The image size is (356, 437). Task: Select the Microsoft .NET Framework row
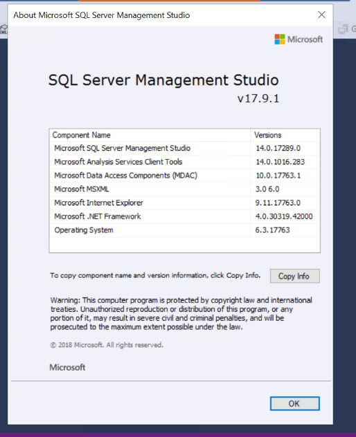184,216
